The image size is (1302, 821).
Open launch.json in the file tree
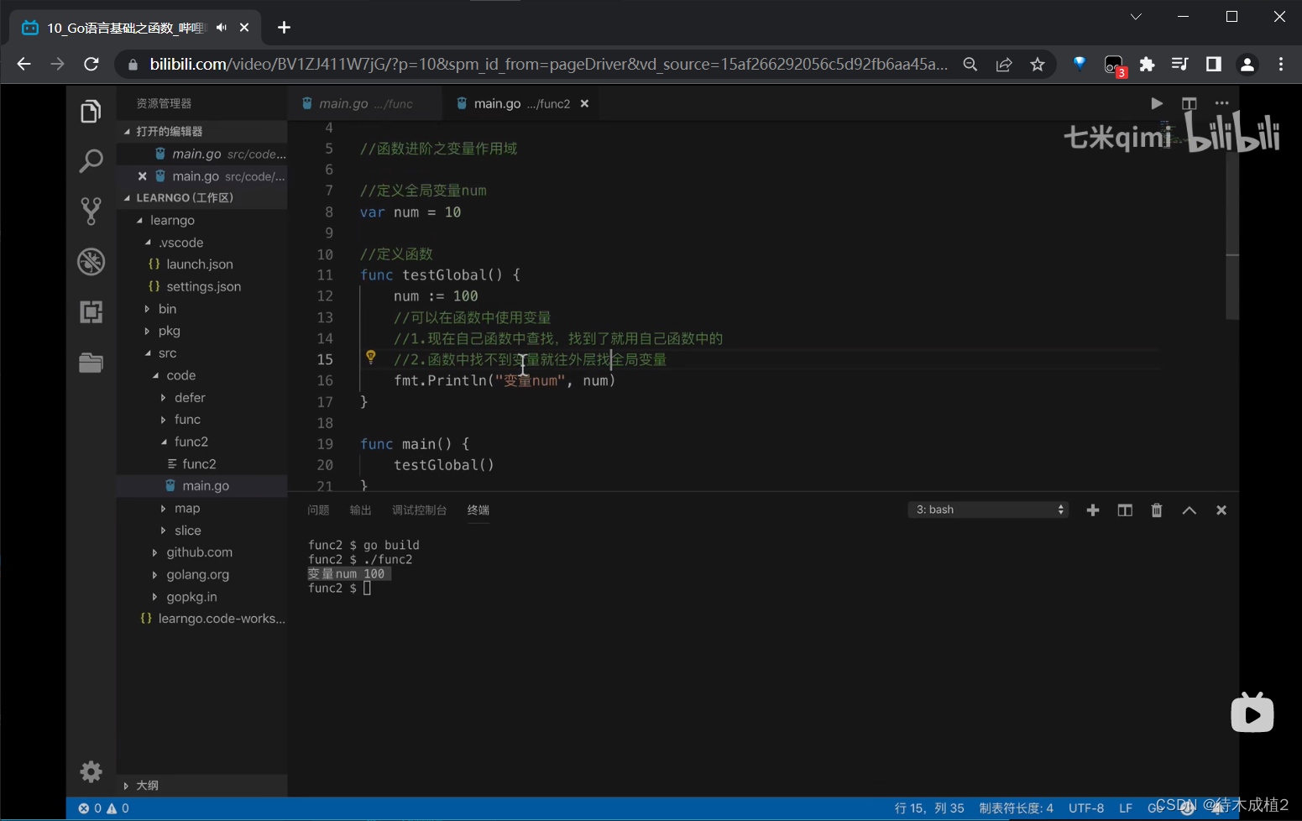[201, 264]
